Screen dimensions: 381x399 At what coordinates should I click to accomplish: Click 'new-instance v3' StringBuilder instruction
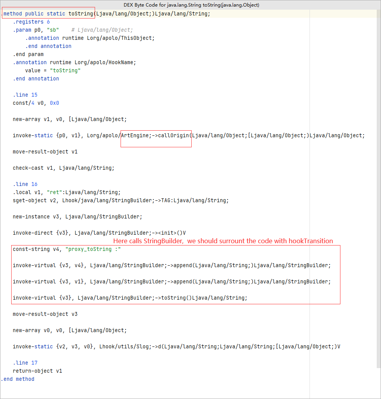click(x=77, y=217)
